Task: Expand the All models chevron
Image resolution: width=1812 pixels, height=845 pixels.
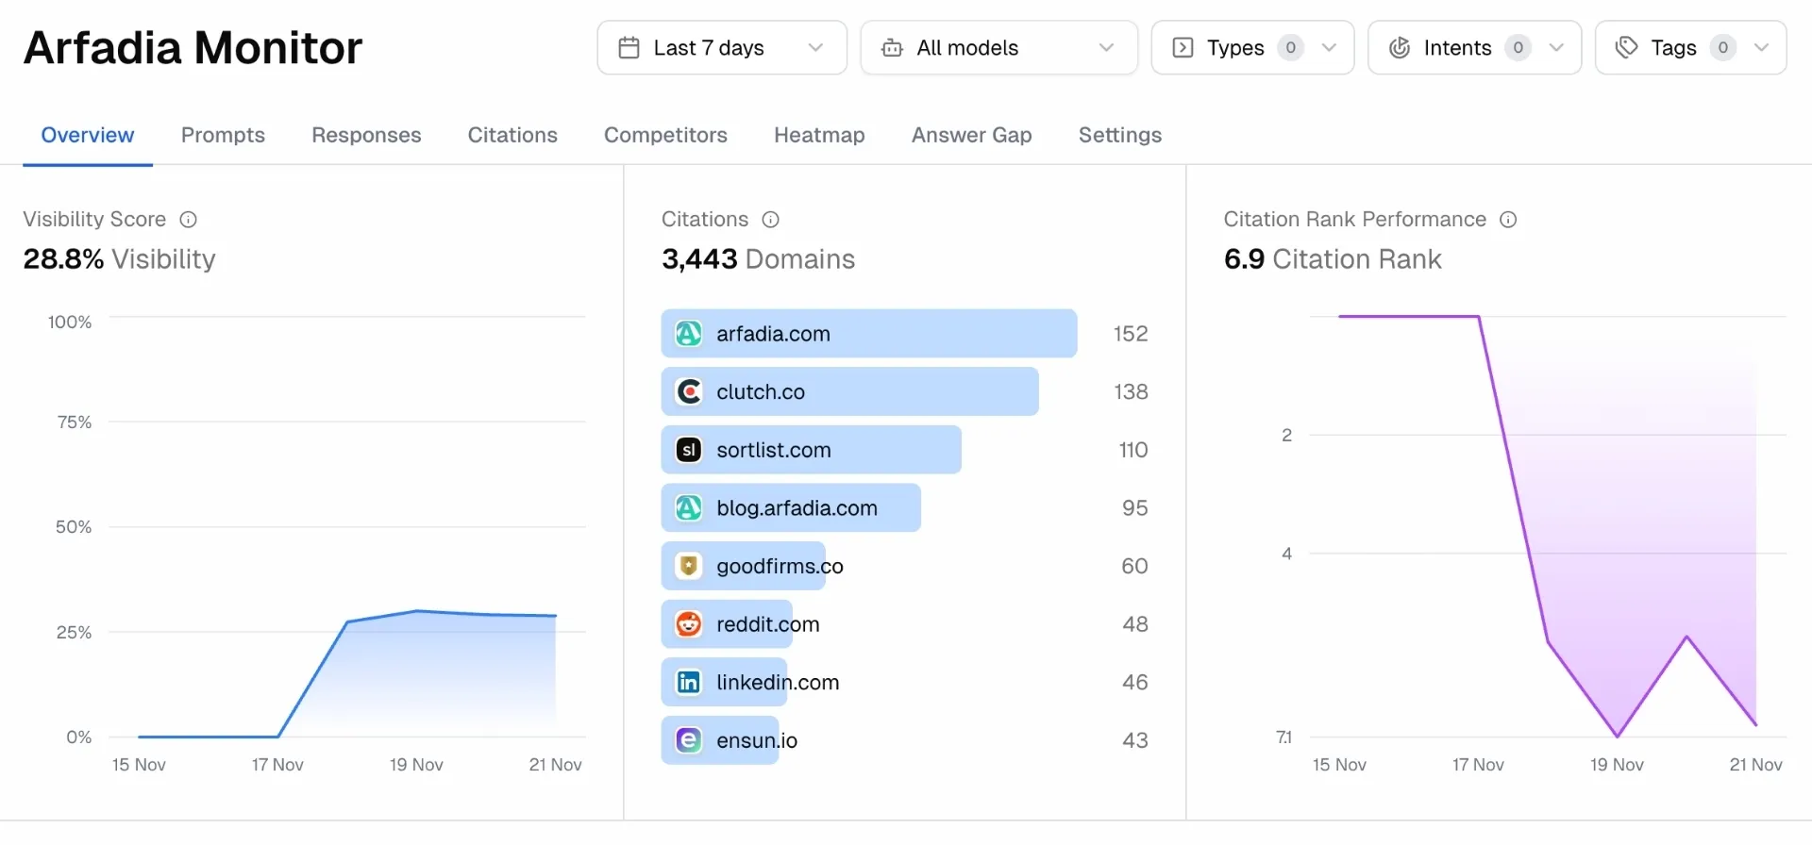Action: [x=1107, y=47]
